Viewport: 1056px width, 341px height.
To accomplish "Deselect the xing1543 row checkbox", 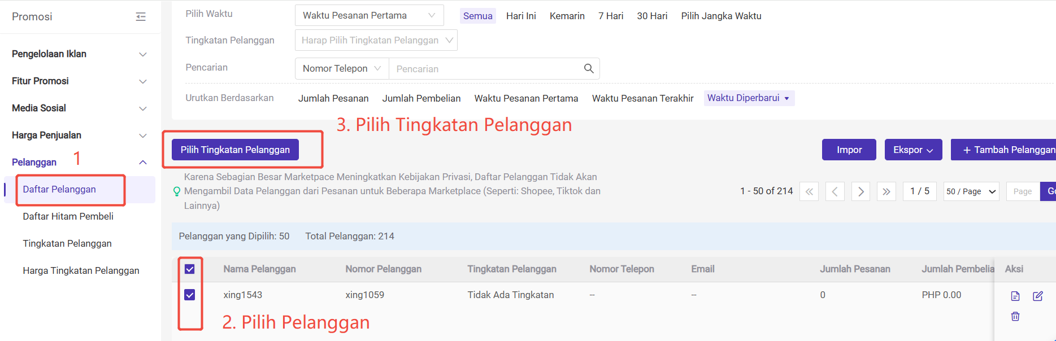I will (x=190, y=295).
